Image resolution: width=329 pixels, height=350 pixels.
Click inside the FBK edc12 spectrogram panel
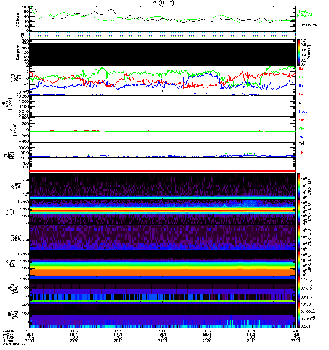[162, 289]
